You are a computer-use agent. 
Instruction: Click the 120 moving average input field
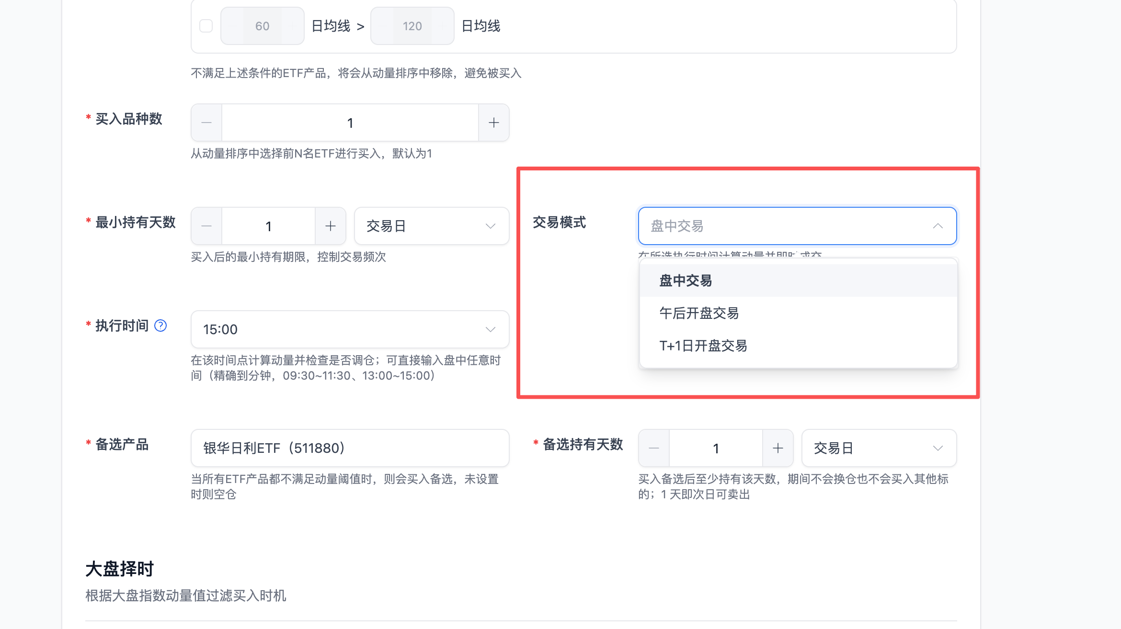[412, 26]
